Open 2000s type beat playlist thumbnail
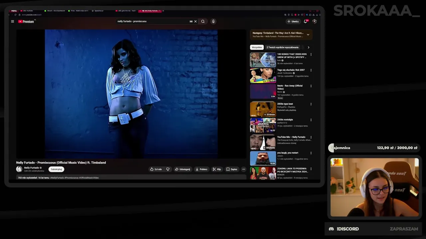This screenshot has width=426, height=239. (x=263, y=109)
